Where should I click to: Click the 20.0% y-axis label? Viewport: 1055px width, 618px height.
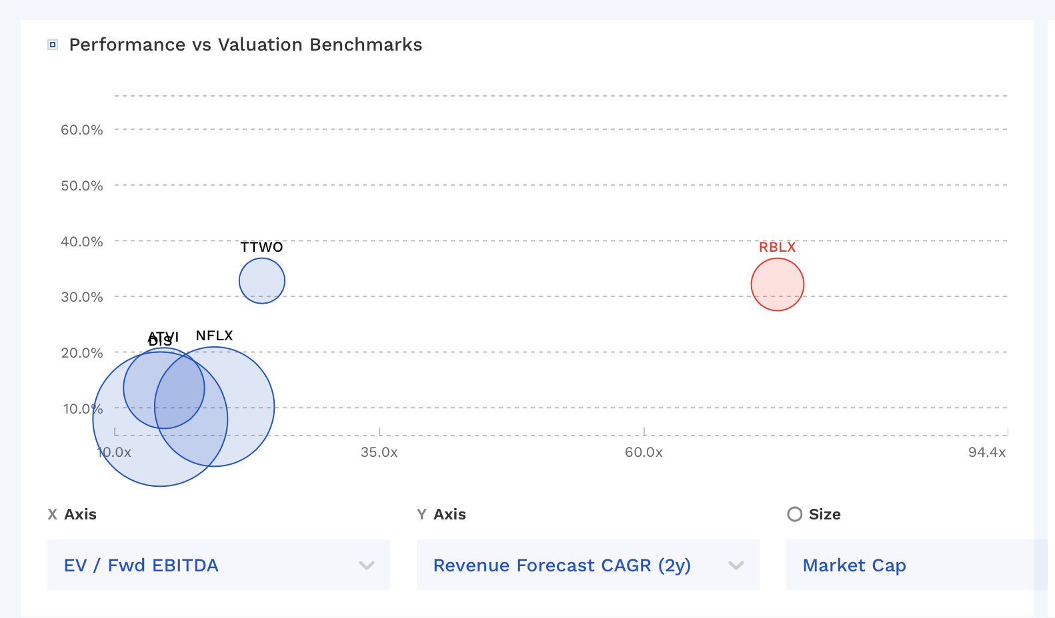click(82, 353)
